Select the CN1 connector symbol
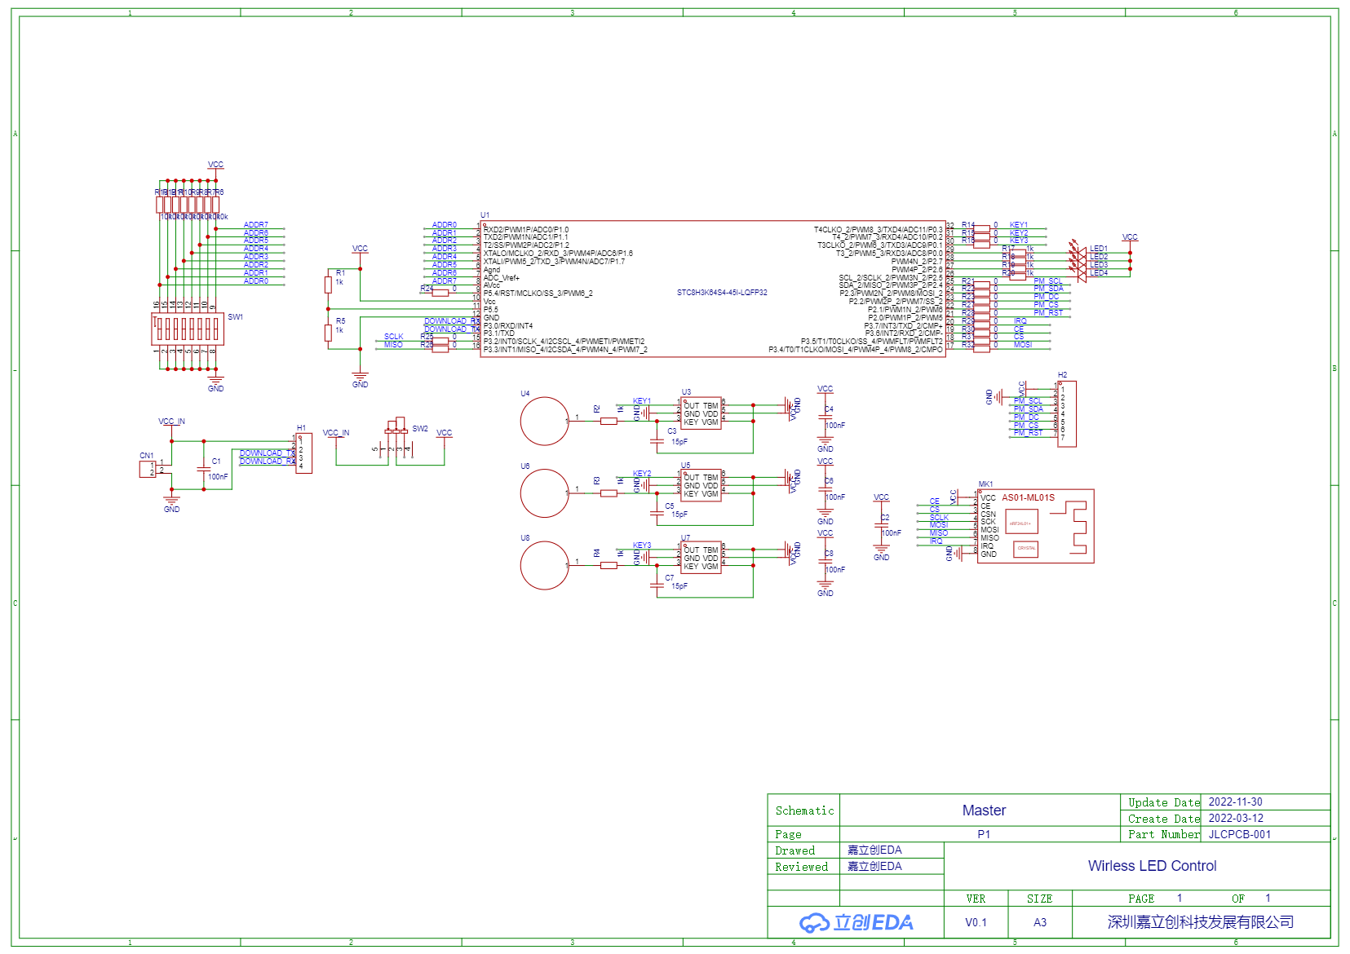Screen dimensions: 1350x954 coord(148,469)
